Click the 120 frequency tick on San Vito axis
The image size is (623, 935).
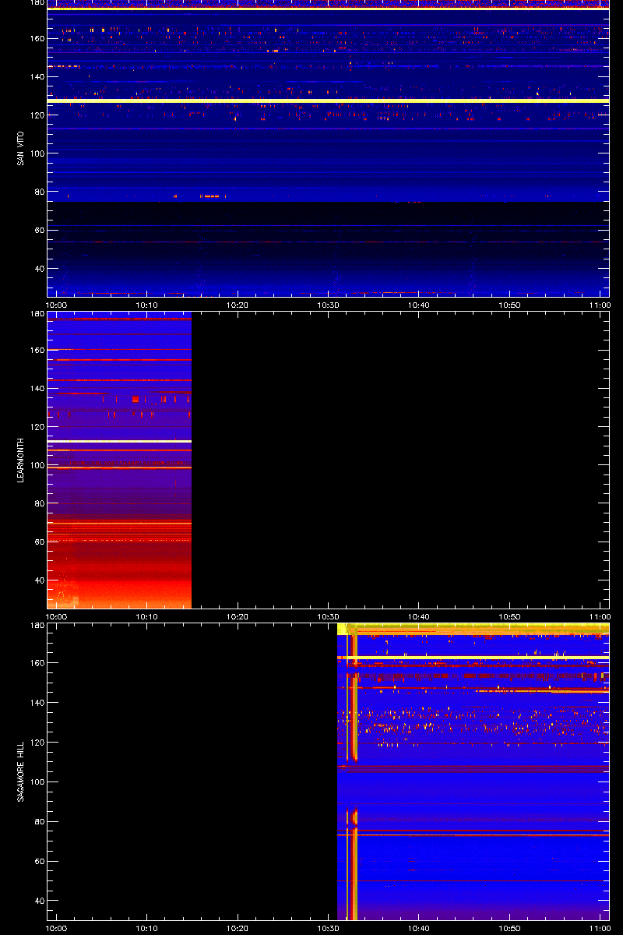coord(37,115)
